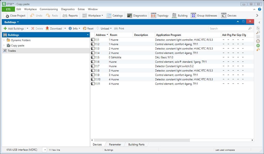Open the magnifier icon in right sidebar
This screenshot has width=264, height=154.
pos(258,32)
